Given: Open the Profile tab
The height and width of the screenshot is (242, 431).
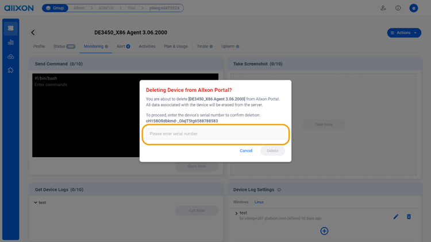Looking at the screenshot, I should point(39,46).
